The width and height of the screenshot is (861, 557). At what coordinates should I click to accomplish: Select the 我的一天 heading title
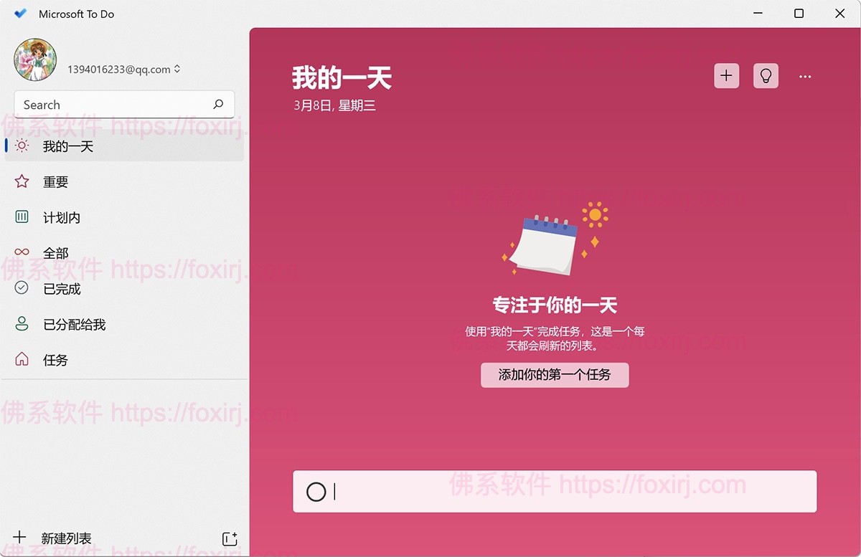(341, 78)
